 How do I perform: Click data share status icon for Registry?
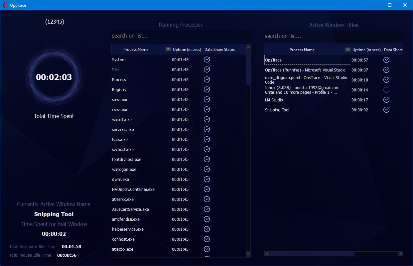[x=207, y=89]
